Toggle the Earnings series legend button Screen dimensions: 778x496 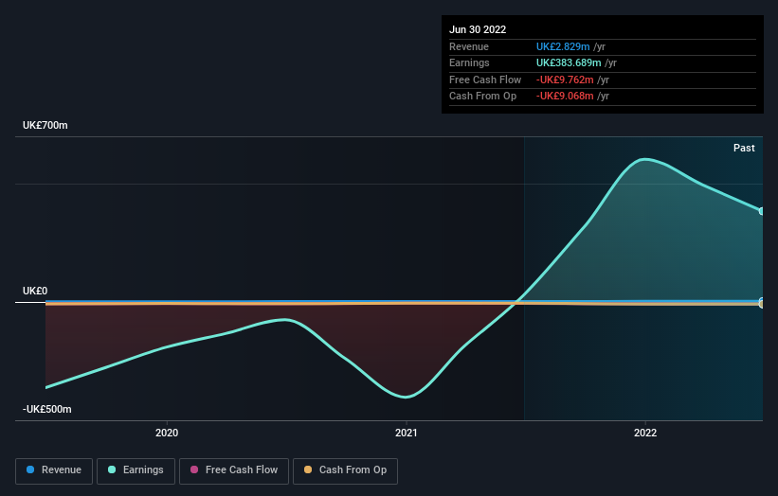click(x=136, y=470)
